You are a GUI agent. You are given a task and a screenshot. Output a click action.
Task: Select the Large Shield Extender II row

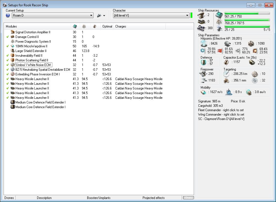click(99, 51)
